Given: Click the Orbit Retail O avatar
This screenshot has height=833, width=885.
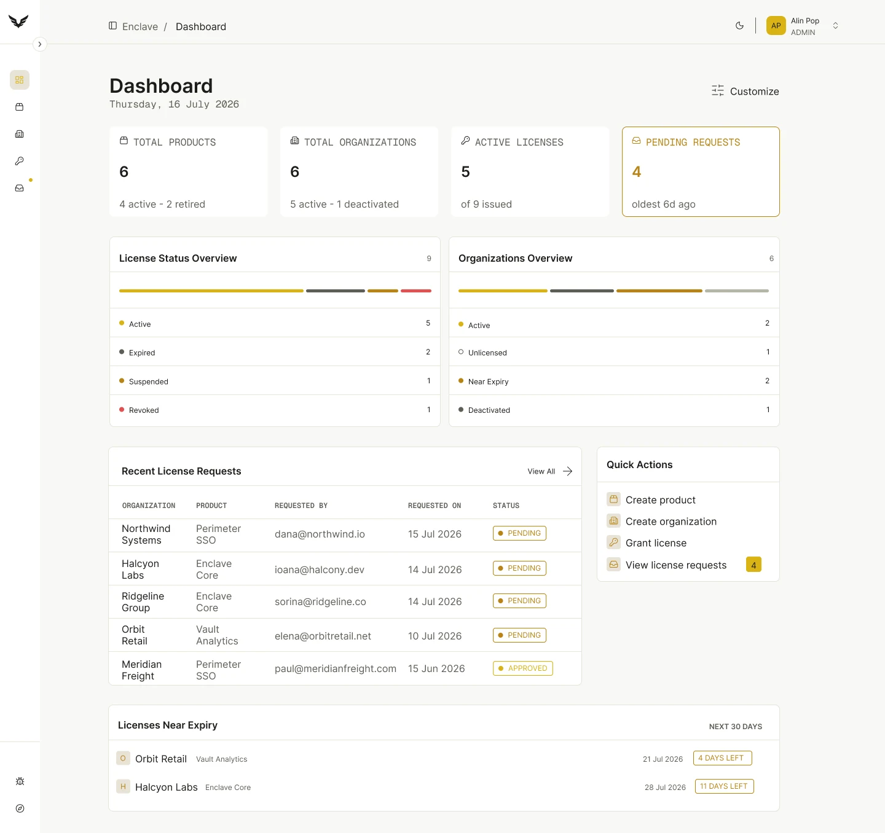Looking at the screenshot, I should click(123, 758).
